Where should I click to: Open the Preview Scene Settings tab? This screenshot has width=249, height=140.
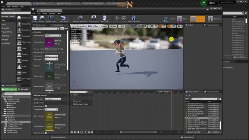211,25
